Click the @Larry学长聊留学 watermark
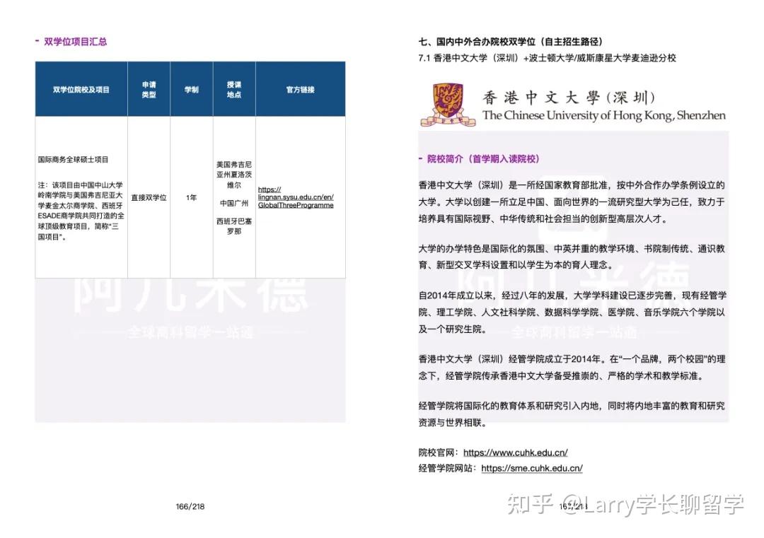 654,505
